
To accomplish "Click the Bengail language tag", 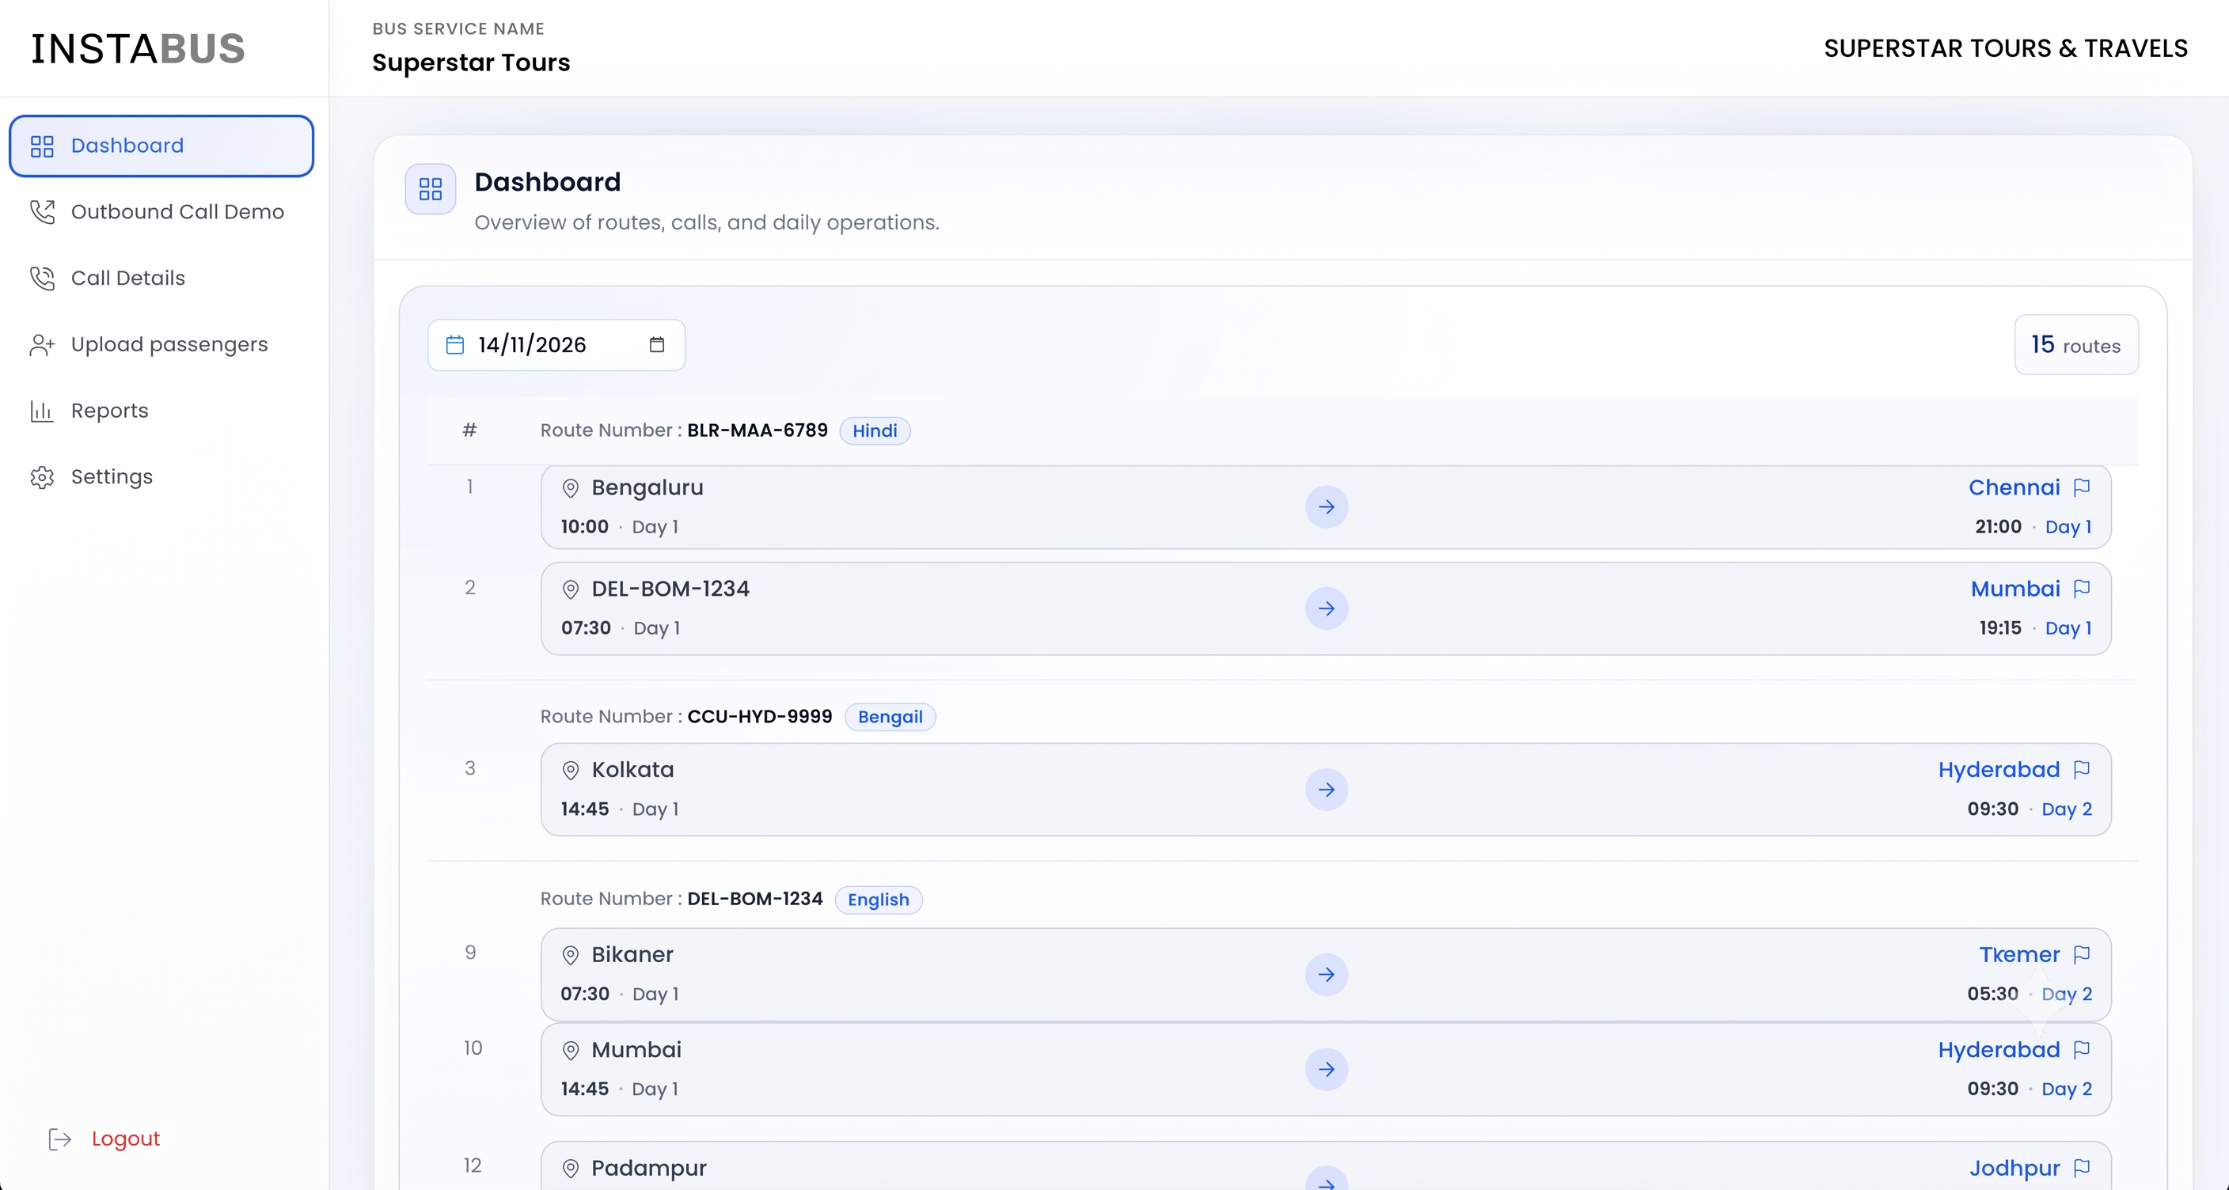I will [x=890, y=716].
